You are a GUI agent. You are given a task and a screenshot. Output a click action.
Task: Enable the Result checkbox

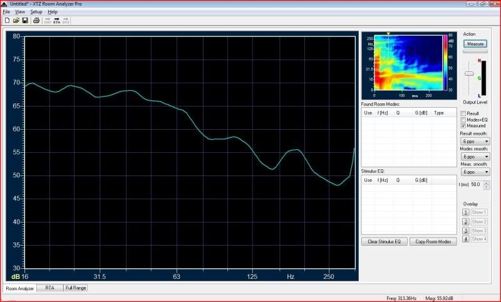(x=463, y=113)
